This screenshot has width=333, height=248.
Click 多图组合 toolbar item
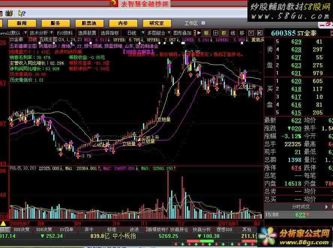[x=156, y=33]
